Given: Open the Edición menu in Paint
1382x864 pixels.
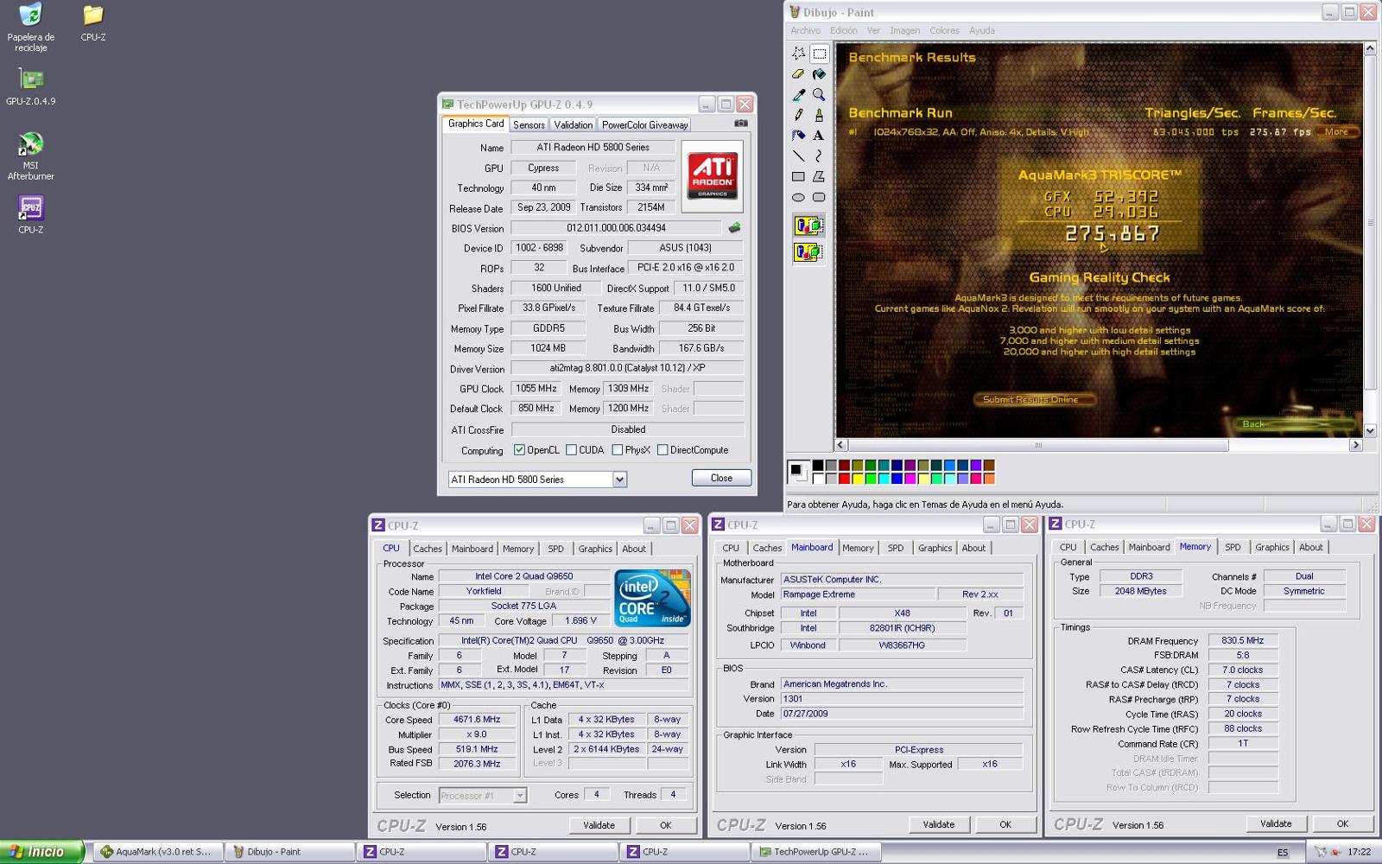Looking at the screenshot, I should point(844,31).
